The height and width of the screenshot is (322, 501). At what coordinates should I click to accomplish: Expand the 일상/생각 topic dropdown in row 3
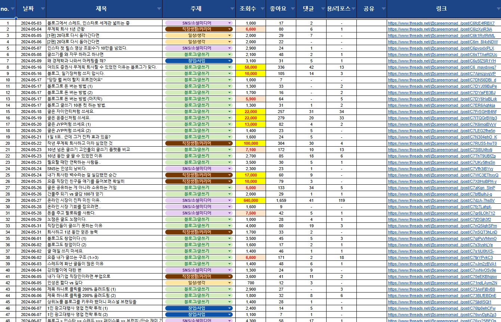[x=229, y=35]
